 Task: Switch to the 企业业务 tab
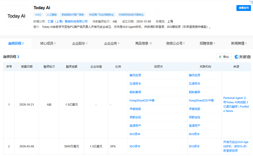tap(112, 43)
